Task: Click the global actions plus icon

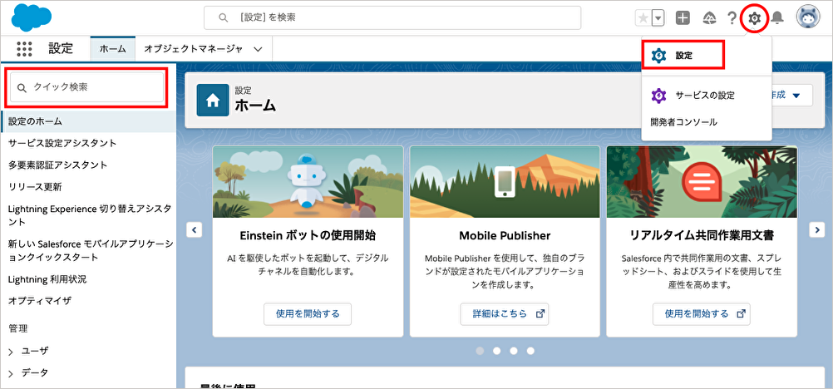Action: point(683,18)
